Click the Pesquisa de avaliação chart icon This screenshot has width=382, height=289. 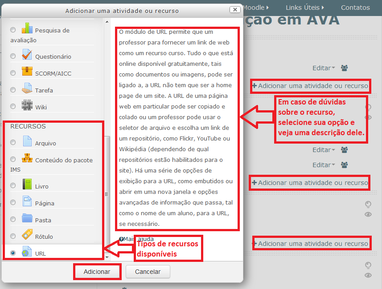click(27, 29)
